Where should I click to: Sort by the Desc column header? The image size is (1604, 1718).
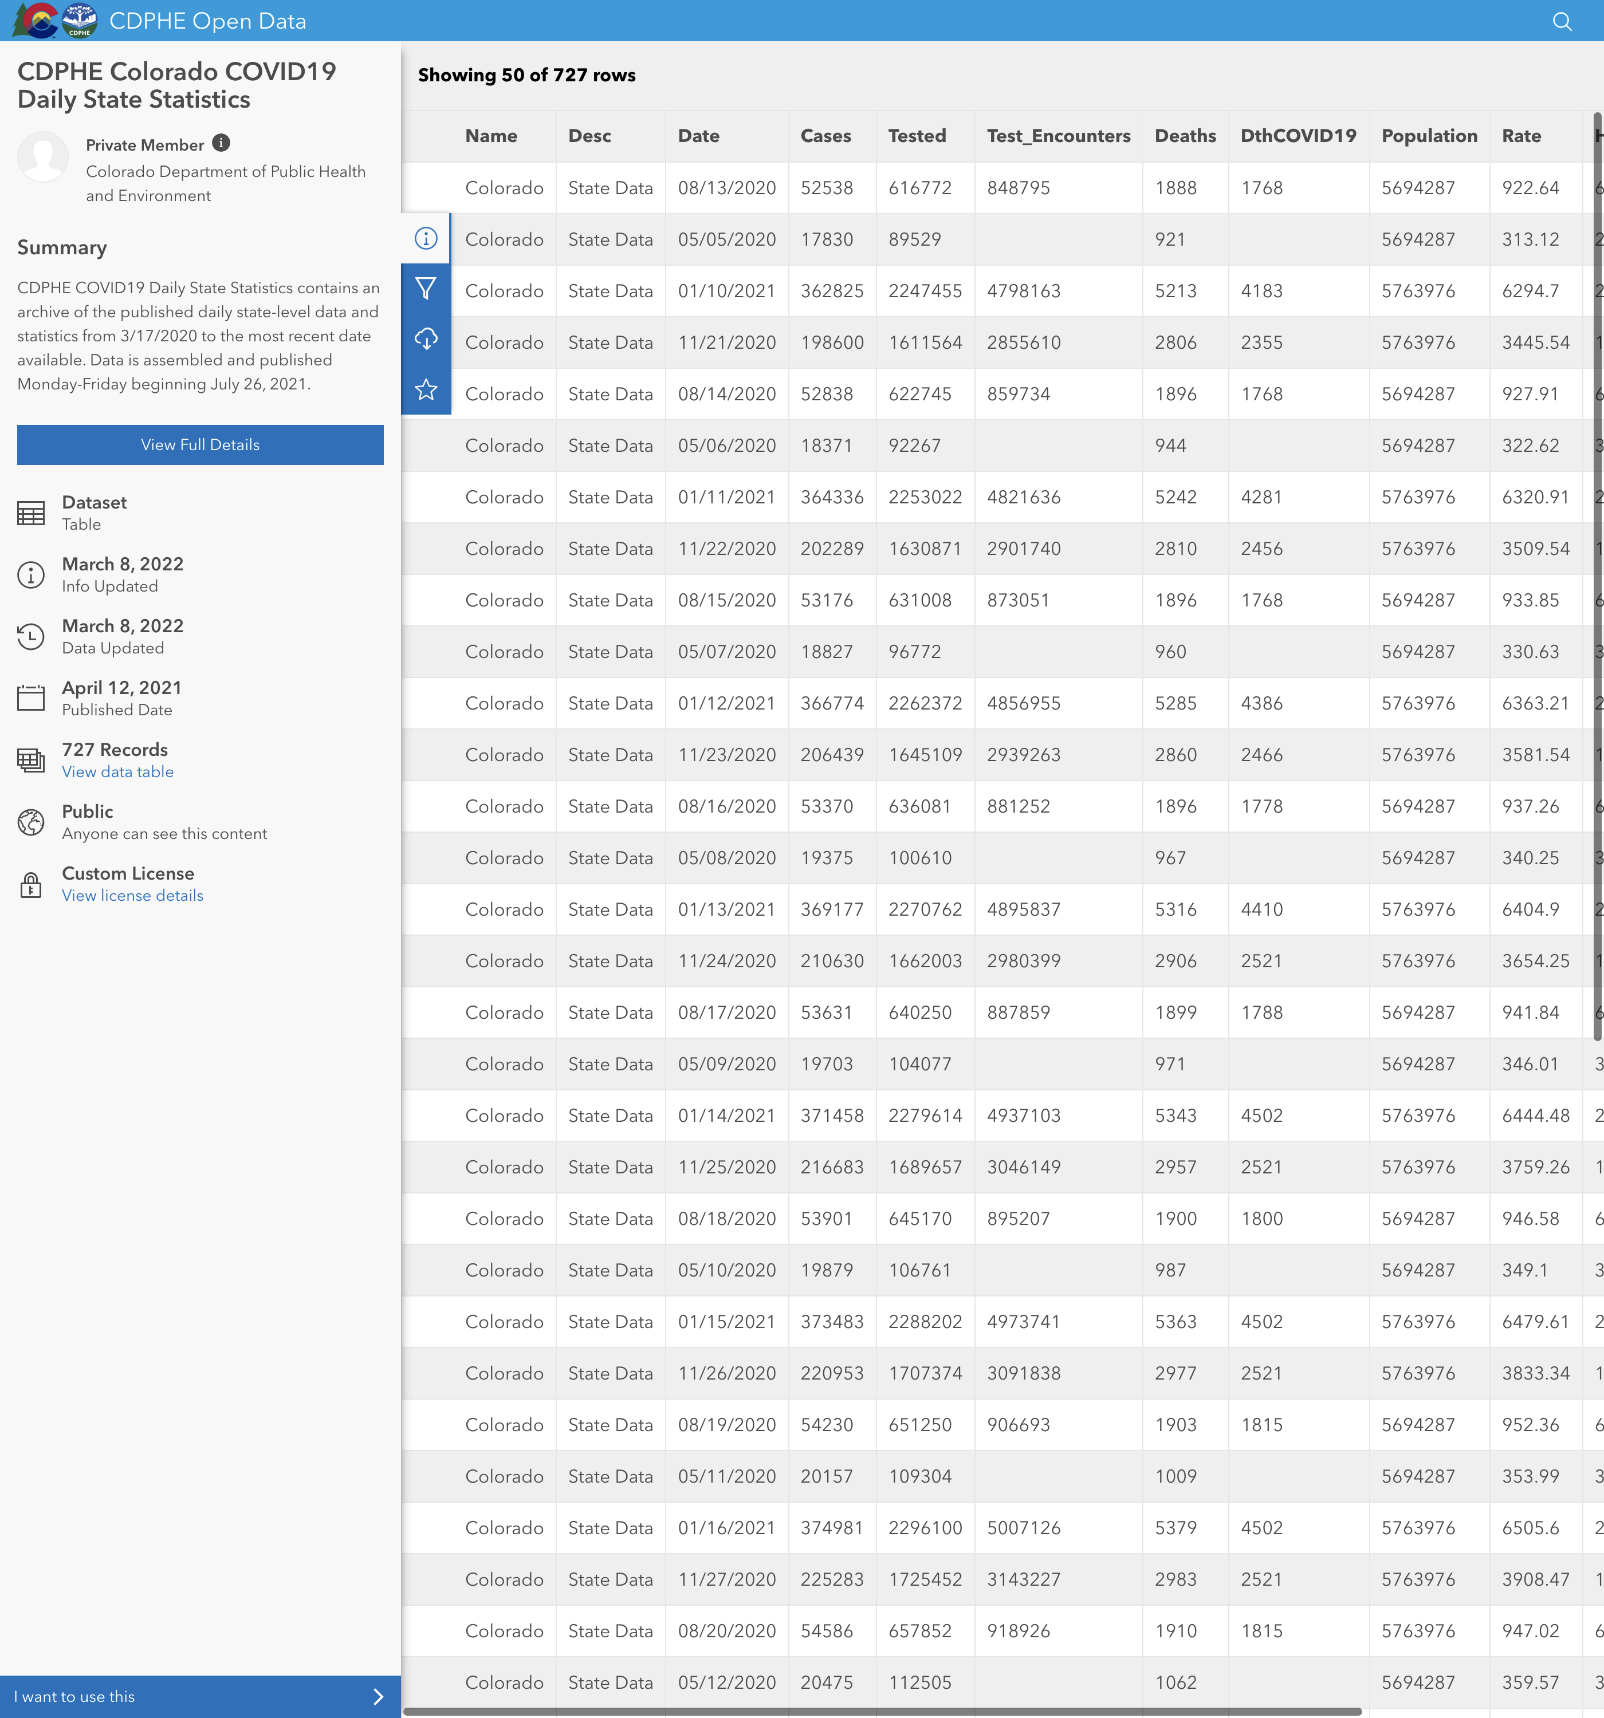pyautogui.click(x=589, y=136)
